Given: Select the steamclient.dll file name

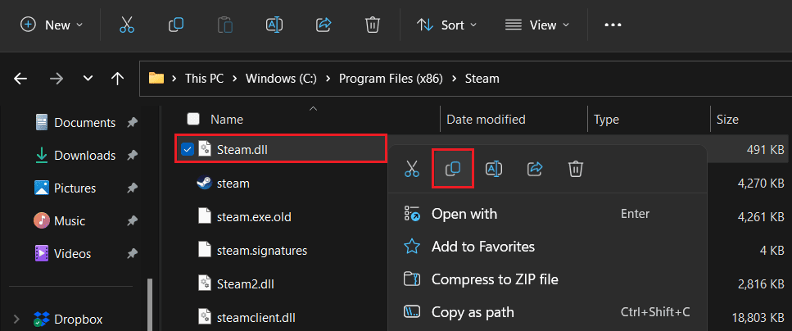Looking at the screenshot, I should tap(256, 317).
